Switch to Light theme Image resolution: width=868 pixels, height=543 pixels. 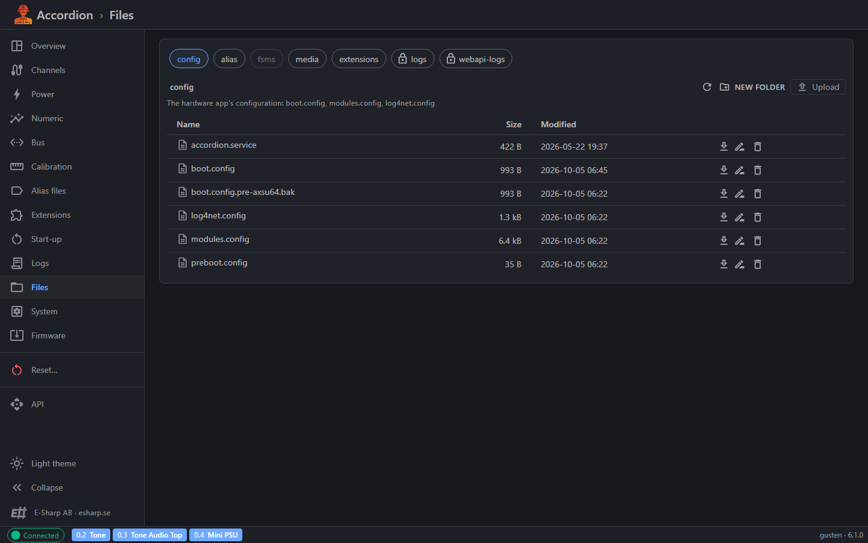(x=72, y=463)
